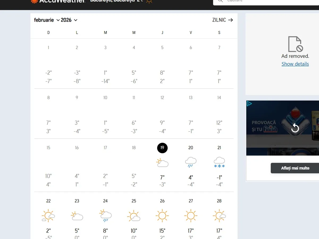Click the search magnifier icon
The height and width of the screenshot is (239, 319).
[x=220, y=1]
